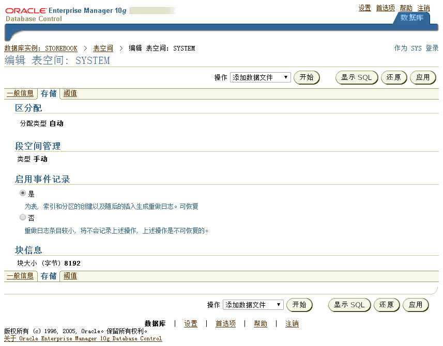
Task: Select the bottom 存储 tab
Action: 49,276
